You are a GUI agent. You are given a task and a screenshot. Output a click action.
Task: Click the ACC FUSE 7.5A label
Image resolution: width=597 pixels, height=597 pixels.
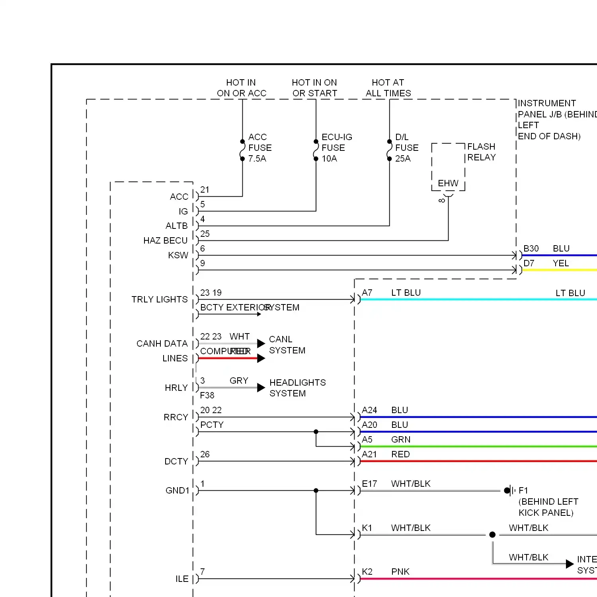260,148
